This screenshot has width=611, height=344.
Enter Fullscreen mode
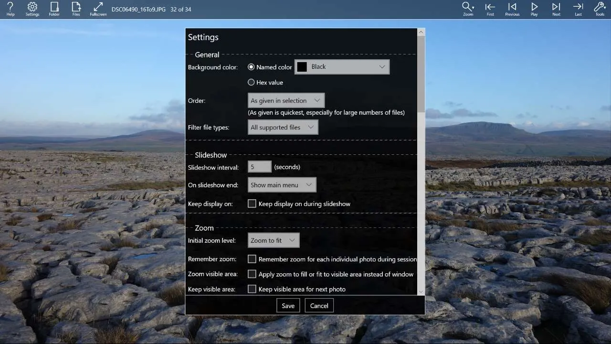point(98,9)
